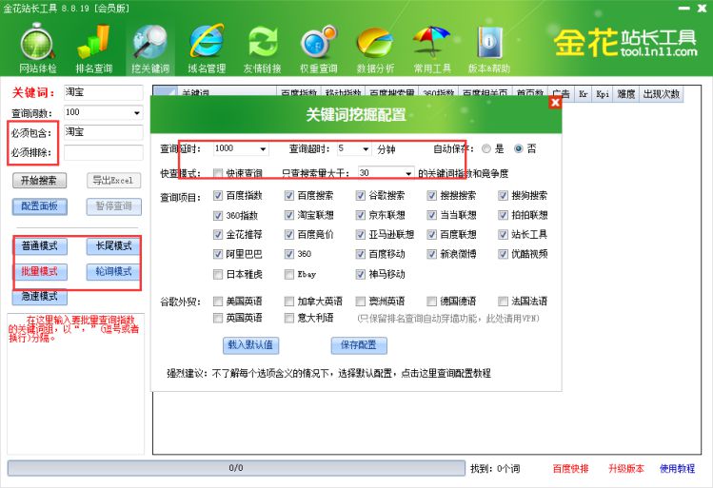Sort by the 难度 column header
Viewport: 713px width, 488px height.
pos(625,94)
